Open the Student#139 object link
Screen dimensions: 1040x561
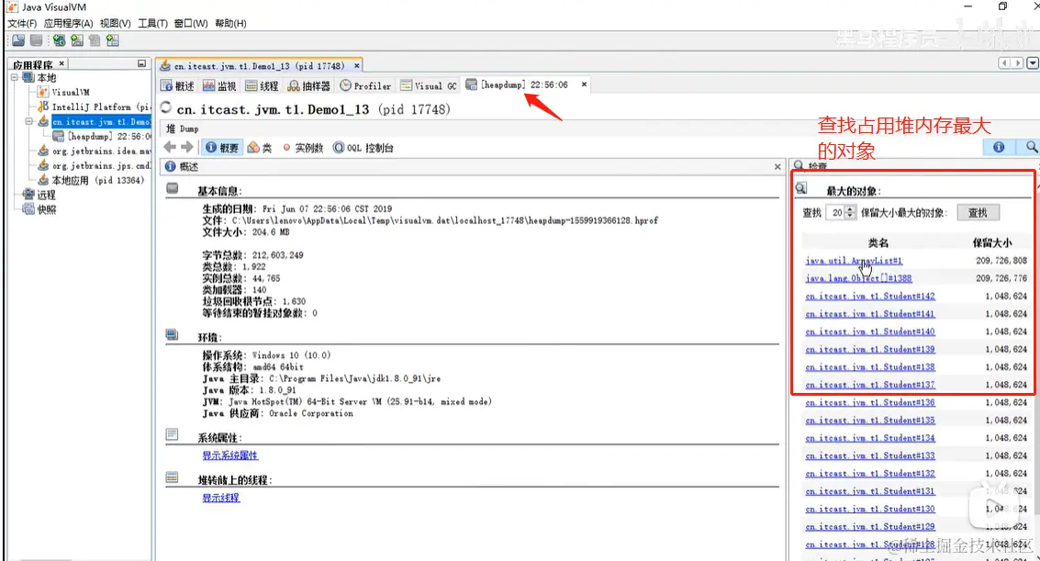(x=870, y=350)
